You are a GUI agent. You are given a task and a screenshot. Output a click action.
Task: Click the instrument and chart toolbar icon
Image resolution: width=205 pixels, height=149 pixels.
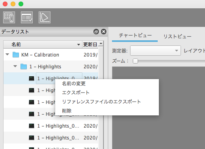[x=9, y=17]
